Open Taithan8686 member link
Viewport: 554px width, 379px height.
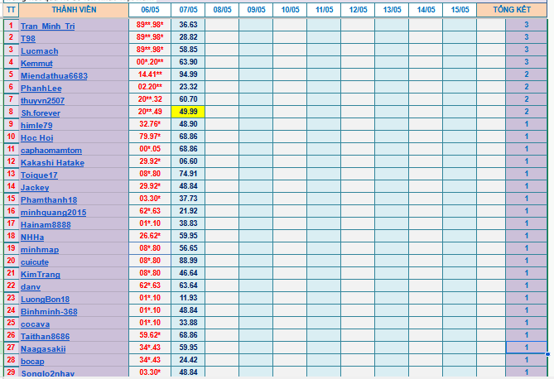(x=46, y=336)
